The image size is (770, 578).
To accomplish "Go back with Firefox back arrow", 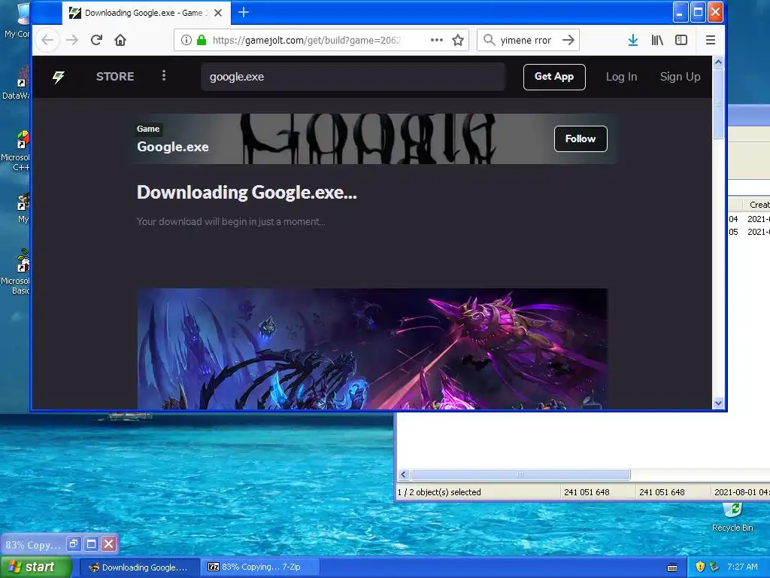I will pyautogui.click(x=47, y=41).
